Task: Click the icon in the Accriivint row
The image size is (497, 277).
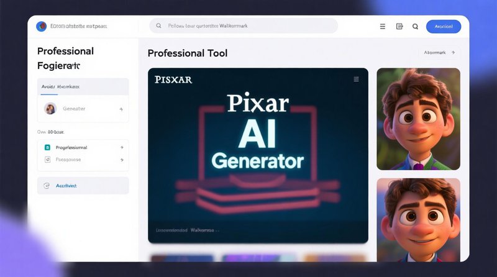Action: click(x=47, y=186)
